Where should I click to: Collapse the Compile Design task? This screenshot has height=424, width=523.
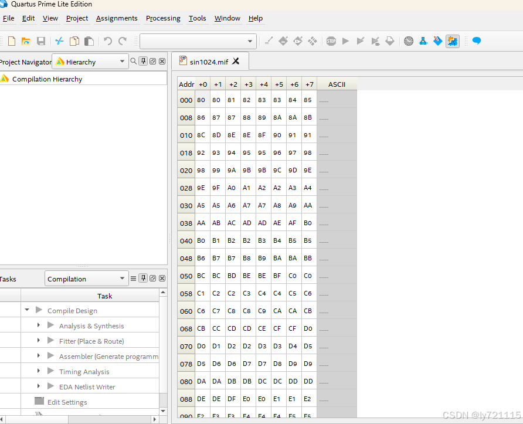[27, 310]
